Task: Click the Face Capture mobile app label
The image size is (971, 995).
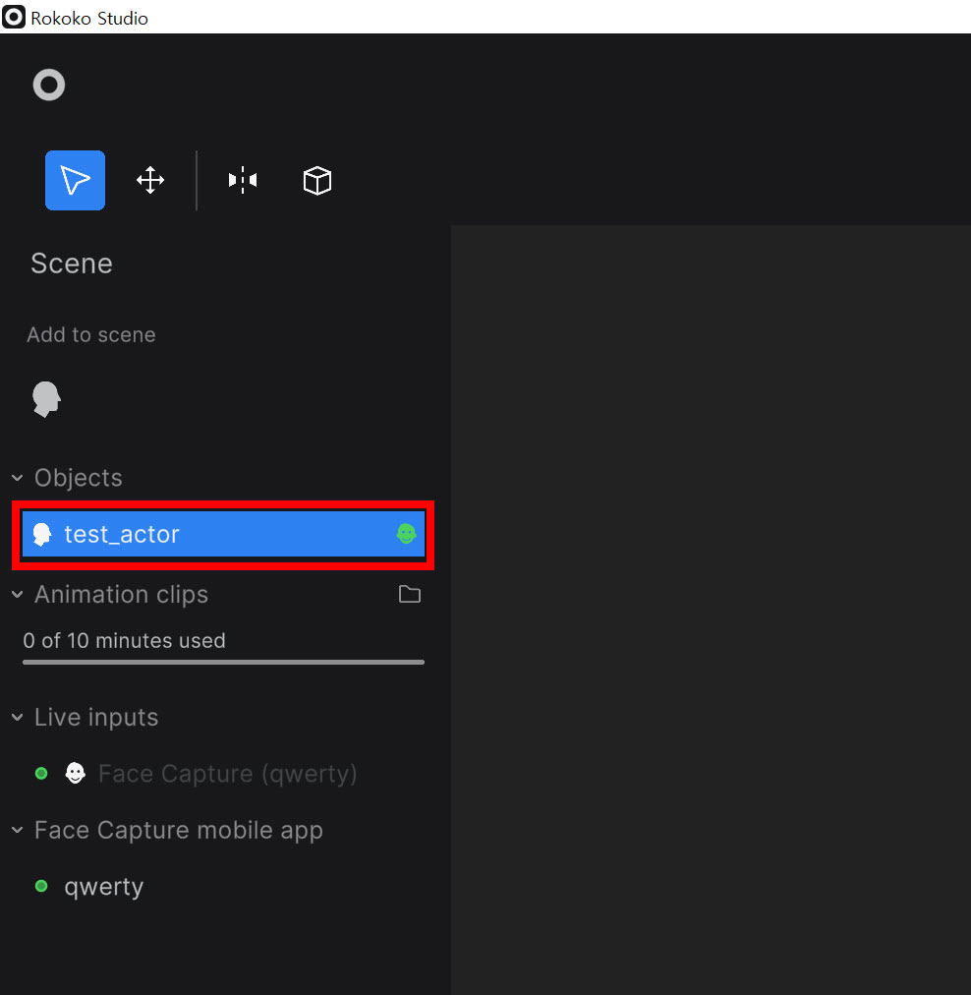Action: point(178,830)
